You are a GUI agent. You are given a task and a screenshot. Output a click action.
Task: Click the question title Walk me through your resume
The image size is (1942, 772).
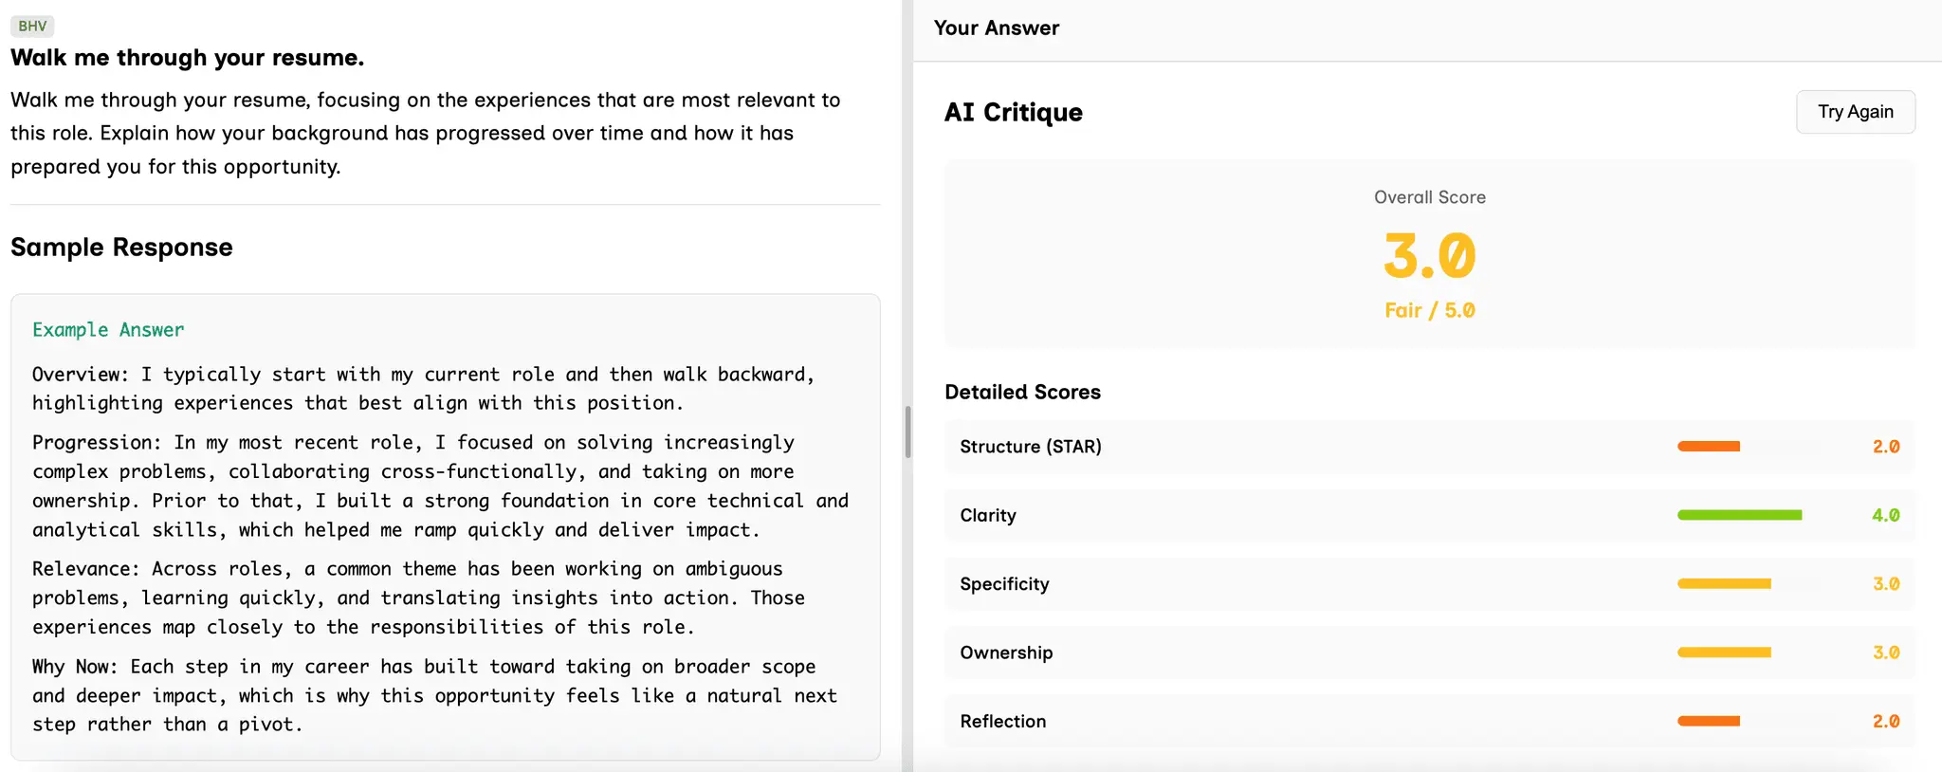pos(188,58)
